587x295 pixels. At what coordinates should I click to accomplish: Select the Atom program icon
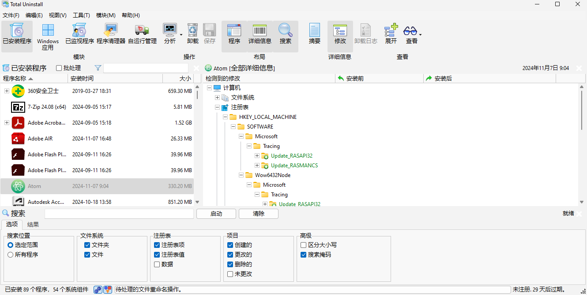18,186
